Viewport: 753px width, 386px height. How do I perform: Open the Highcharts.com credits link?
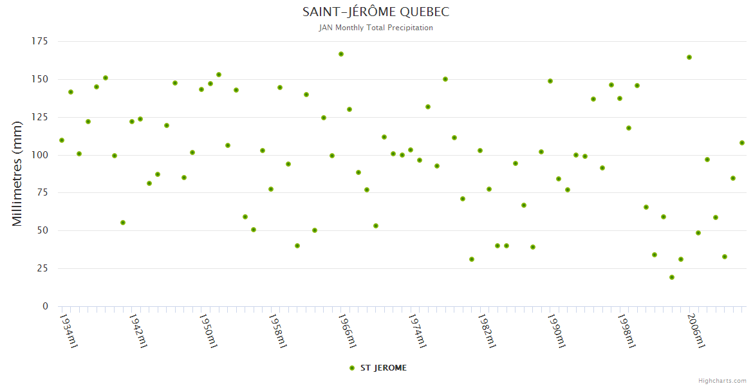click(x=722, y=380)
